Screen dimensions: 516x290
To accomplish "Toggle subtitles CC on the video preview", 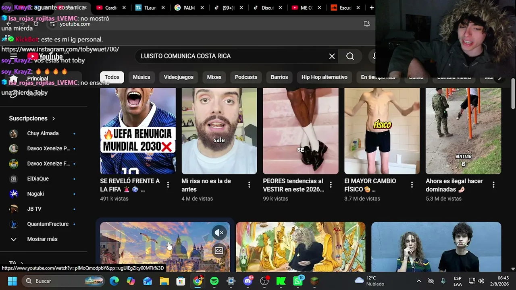I will click(219, 251).
